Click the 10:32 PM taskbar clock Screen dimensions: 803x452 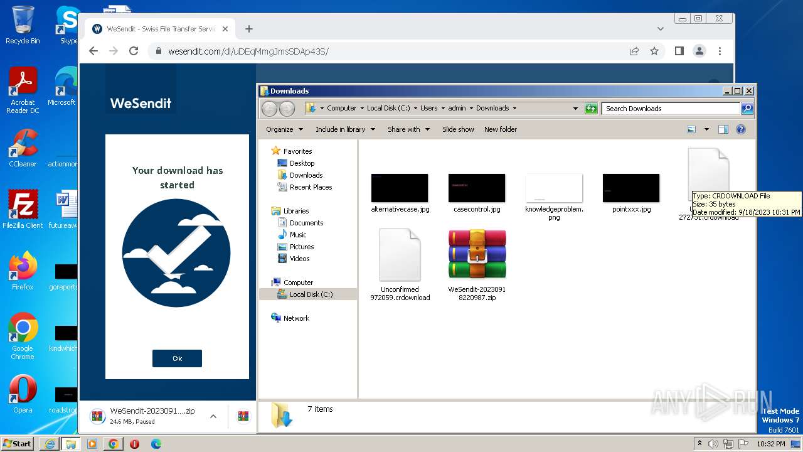(771, 444)
